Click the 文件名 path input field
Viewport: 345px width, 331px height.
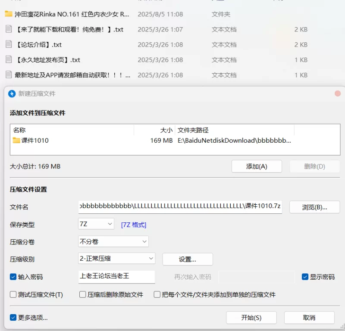(180, 207)
